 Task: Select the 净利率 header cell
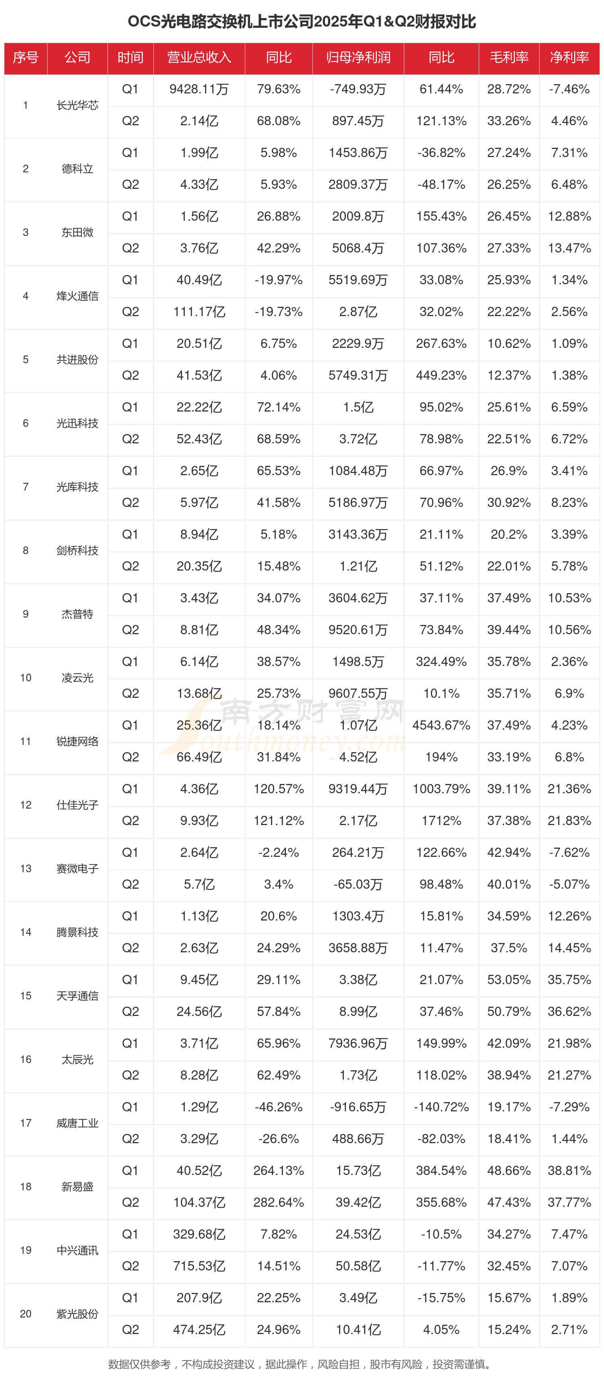[569, 58]
